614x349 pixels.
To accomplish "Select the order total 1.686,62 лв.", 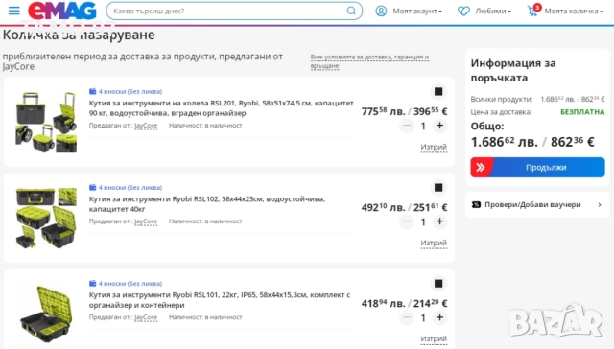I will (504, 142).
